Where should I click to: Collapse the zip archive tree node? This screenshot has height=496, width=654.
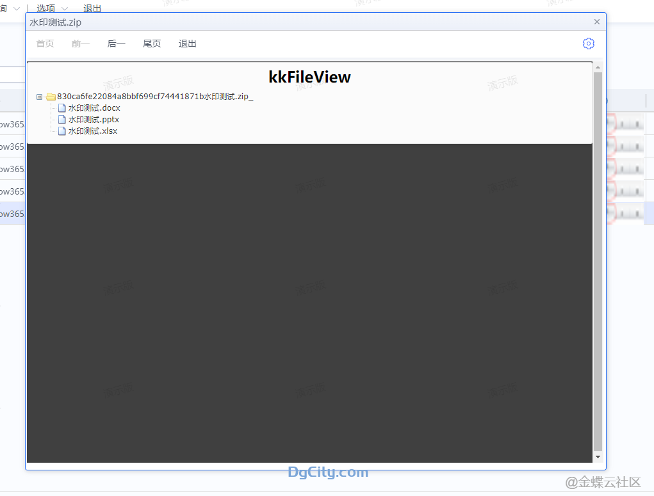tap(40, 97)
